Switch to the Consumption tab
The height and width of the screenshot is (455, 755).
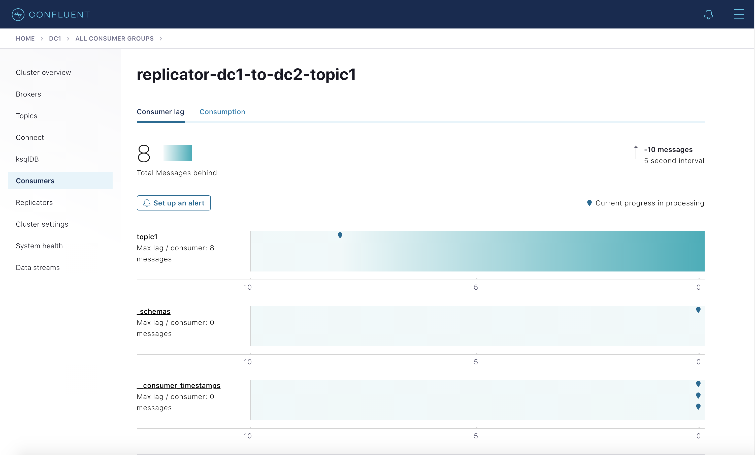coord(222,112)
